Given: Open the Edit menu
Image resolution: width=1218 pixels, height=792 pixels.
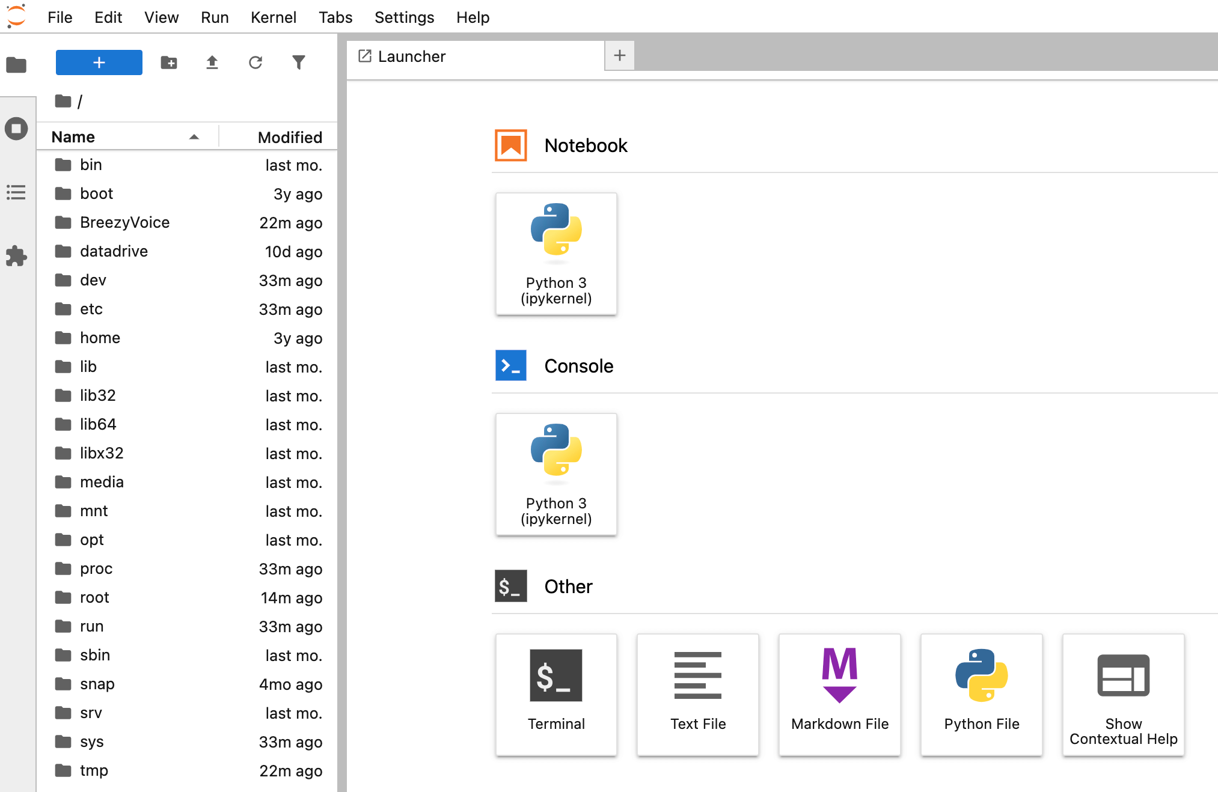Looking at the screenshot, I should (x=108, y=17).
